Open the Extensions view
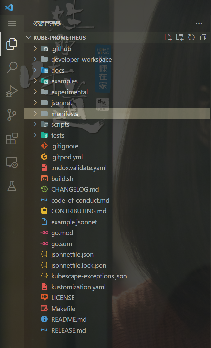Image resolution: width=211 pixels, height=348 pixels. click(11, 139)
